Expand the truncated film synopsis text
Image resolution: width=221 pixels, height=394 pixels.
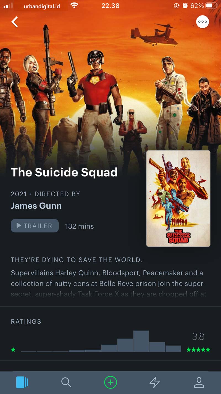point(109,283)
